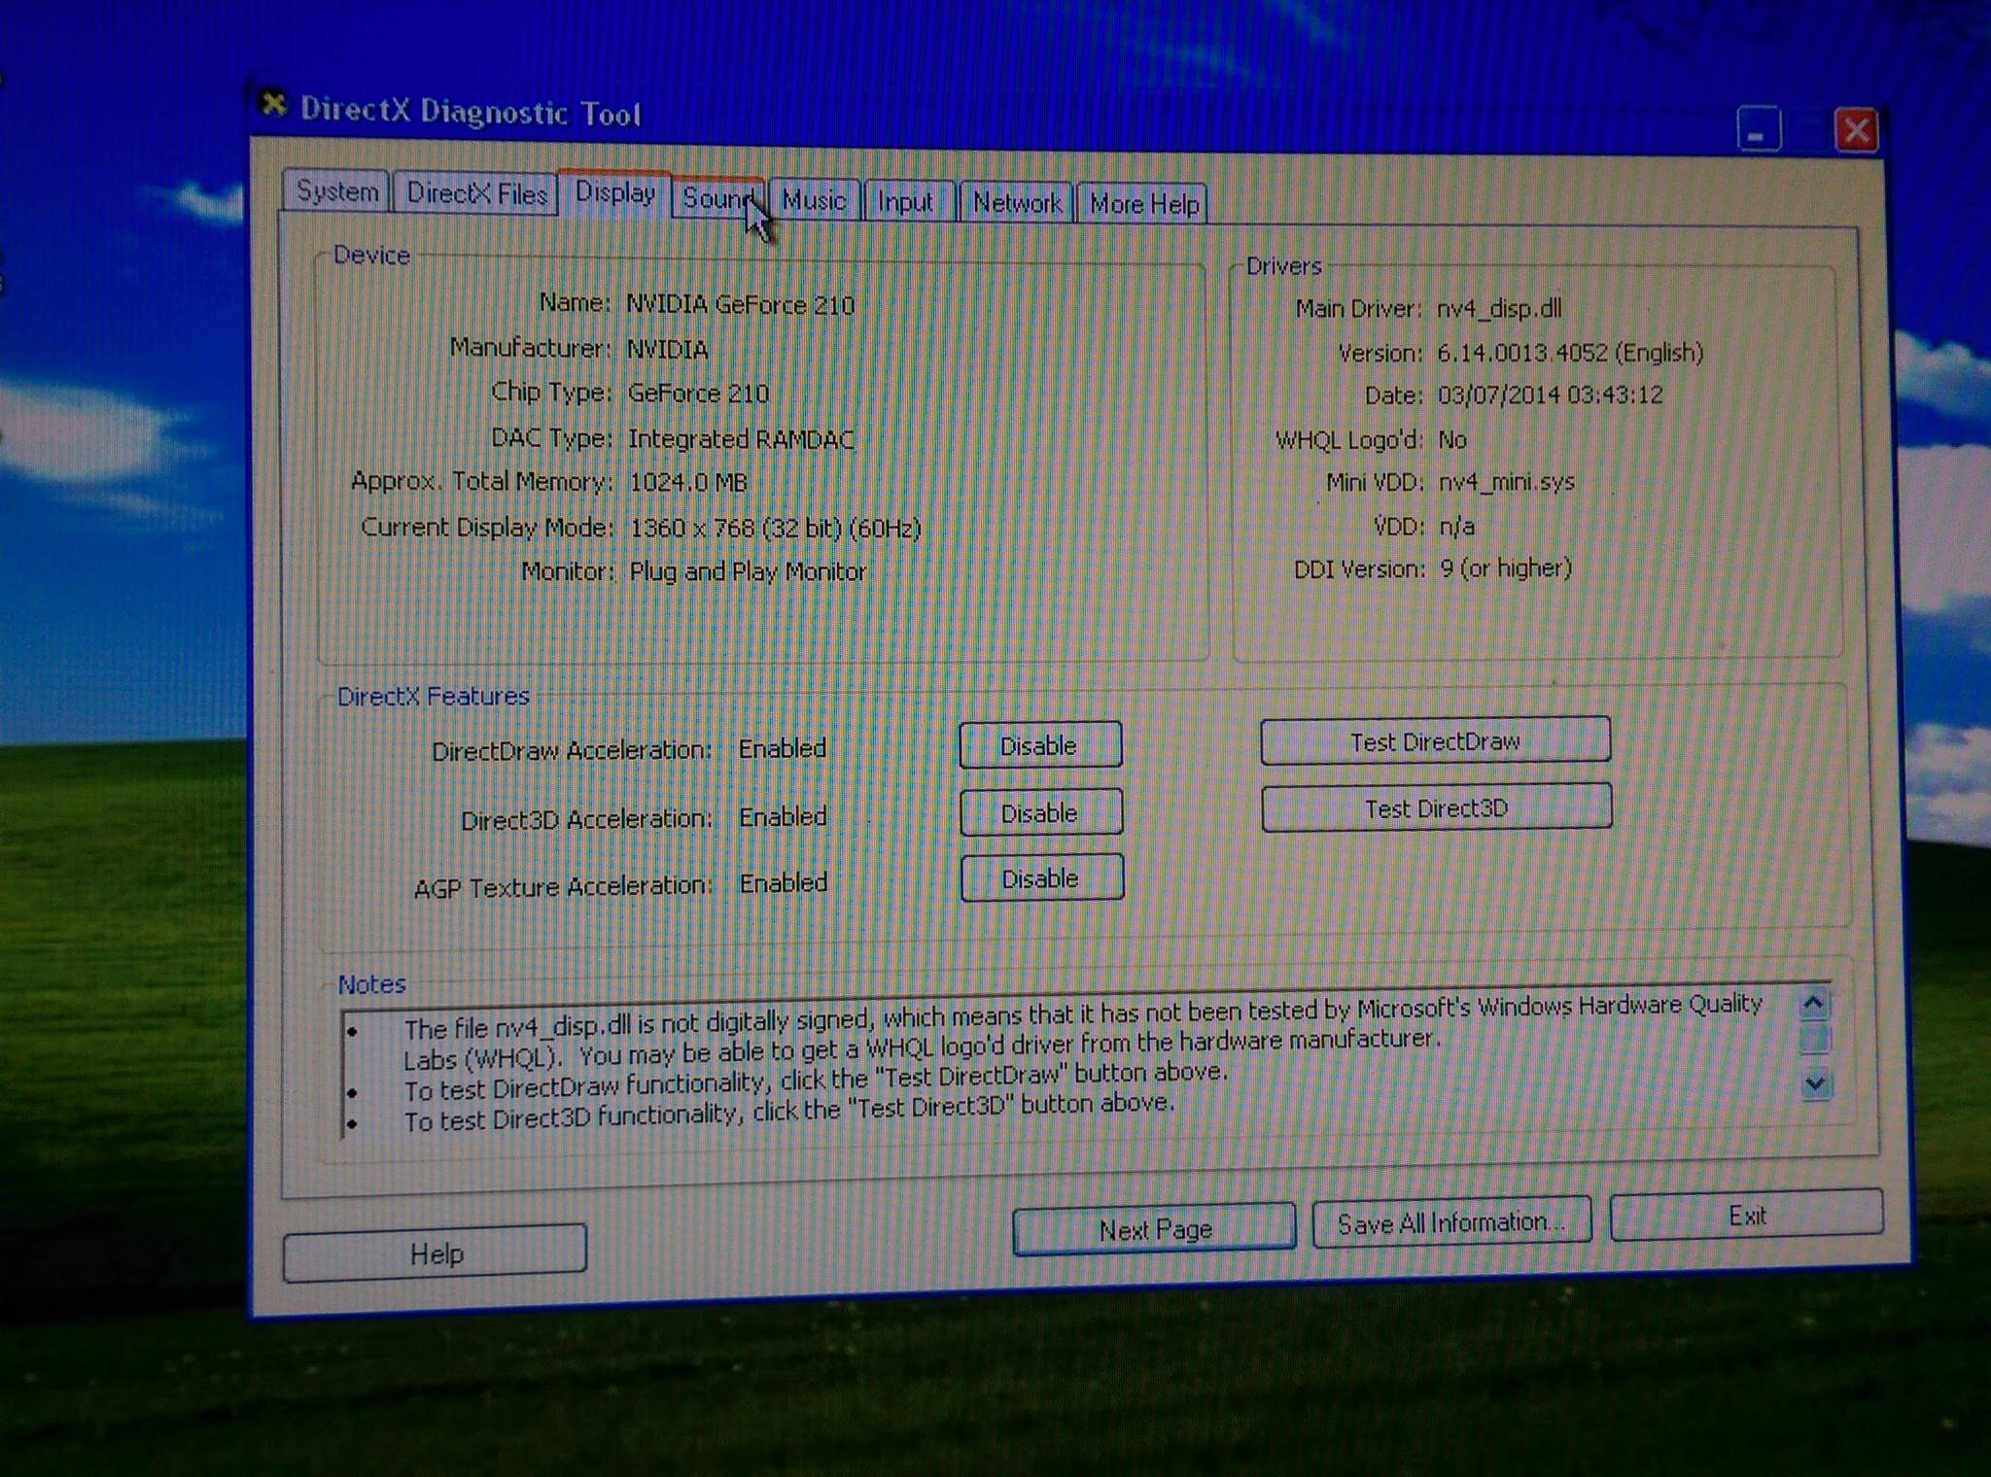Click the Test DirectDraw button

click(1435, 742)
